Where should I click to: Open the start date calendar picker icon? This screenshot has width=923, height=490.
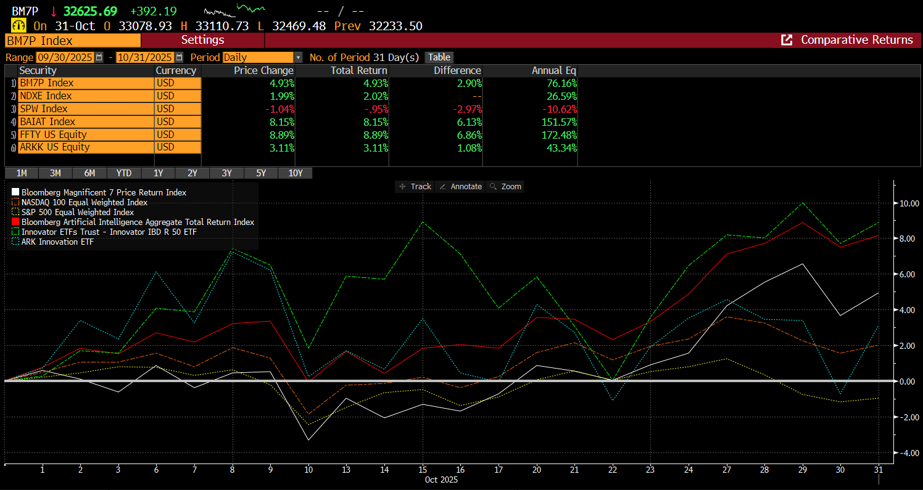(99, 57)
